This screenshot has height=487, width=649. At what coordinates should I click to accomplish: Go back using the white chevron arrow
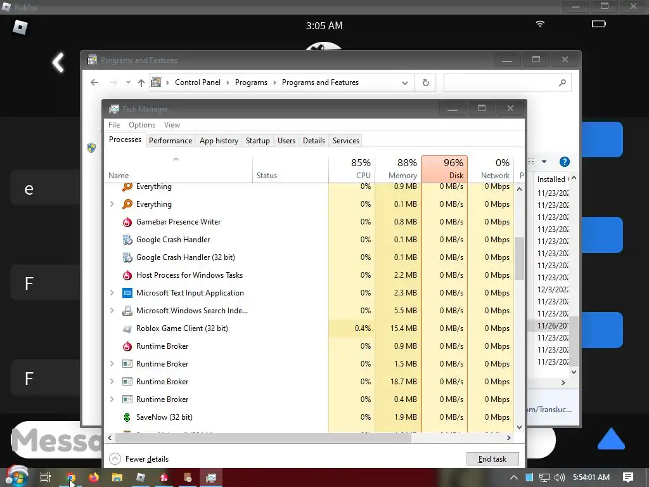[x=58, y=63]
